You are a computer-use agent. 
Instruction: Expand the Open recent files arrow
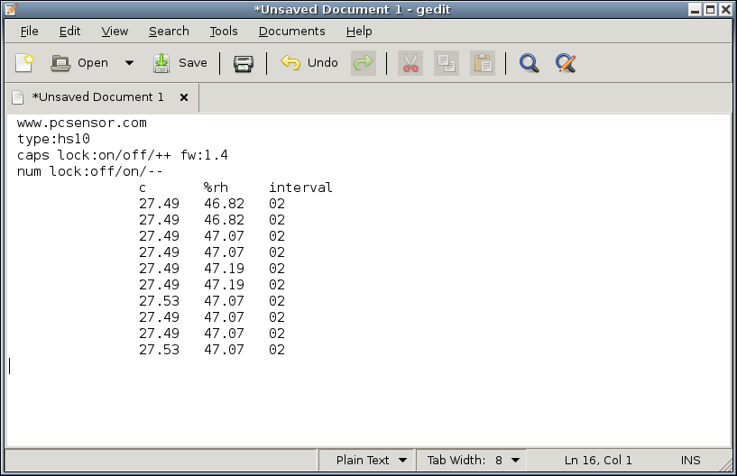coord(129,63)
